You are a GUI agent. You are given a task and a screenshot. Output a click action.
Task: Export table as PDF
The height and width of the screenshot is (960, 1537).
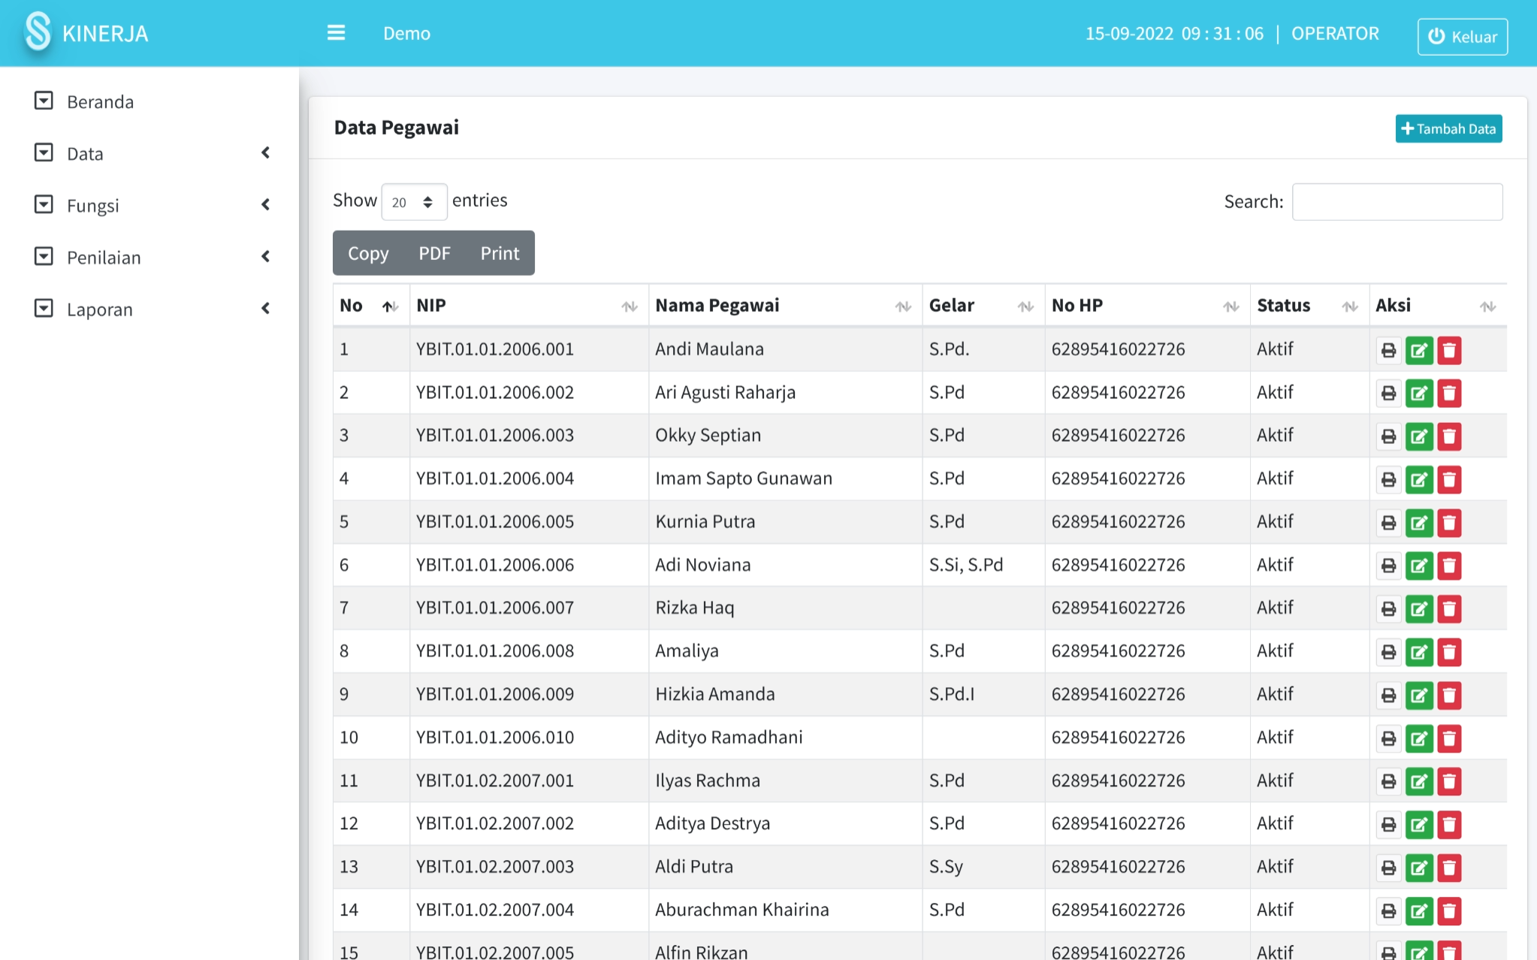(434, 253)
